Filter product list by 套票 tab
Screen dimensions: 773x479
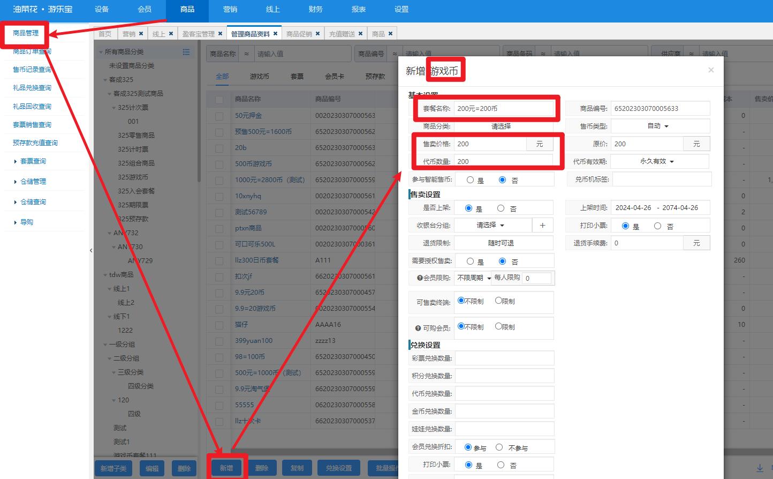coord(297,77)
